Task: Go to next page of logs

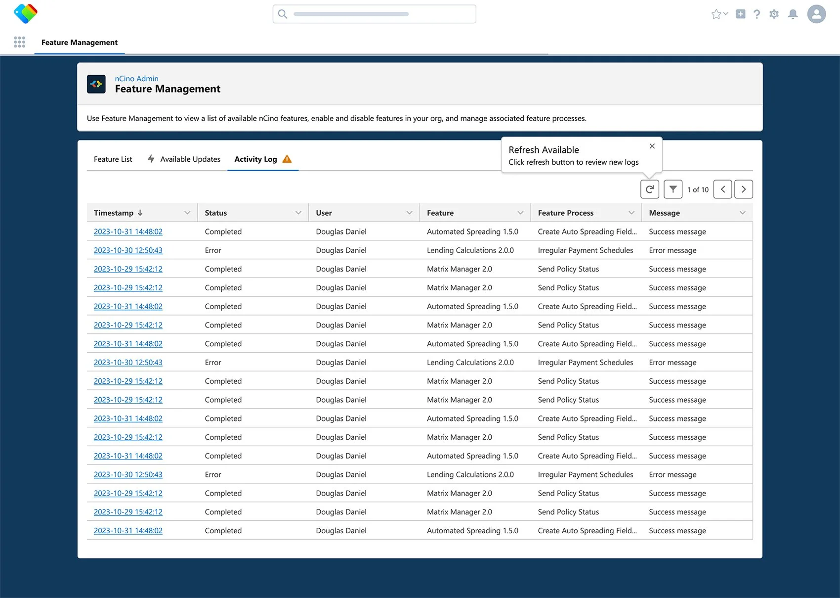Action: pos(744,189)
